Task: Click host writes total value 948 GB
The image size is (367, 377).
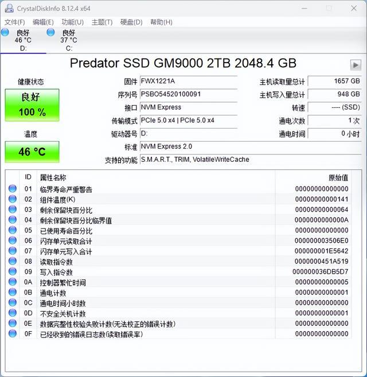Action: tap(334, 94)
